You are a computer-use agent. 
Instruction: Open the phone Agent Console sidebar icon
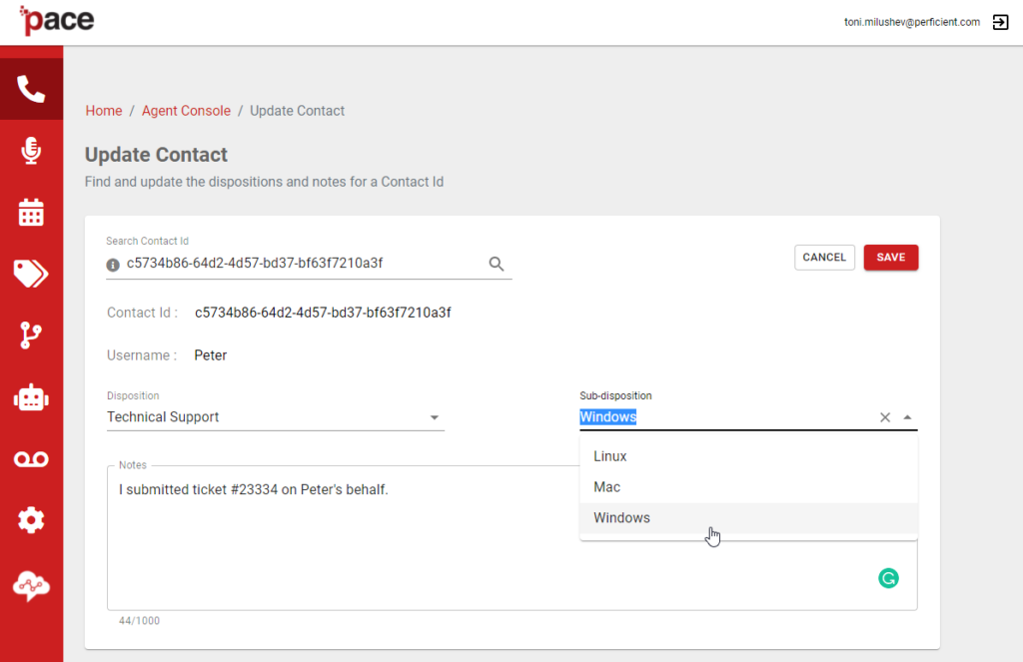[31, 89]
